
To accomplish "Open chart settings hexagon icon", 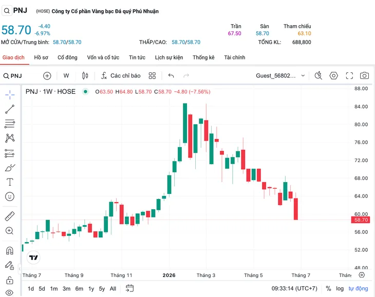I will pos(333,76).
